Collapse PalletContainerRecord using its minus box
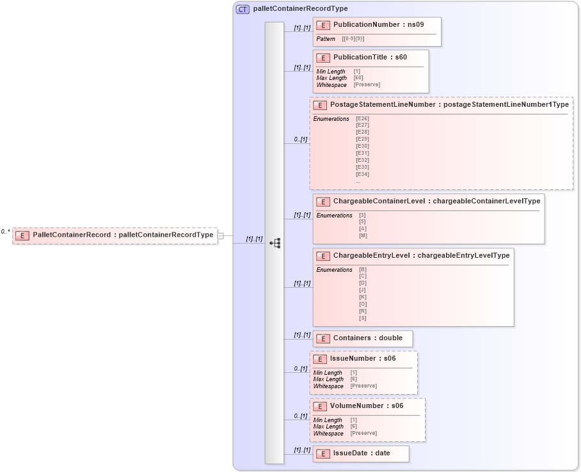 [x=219, y=236]
